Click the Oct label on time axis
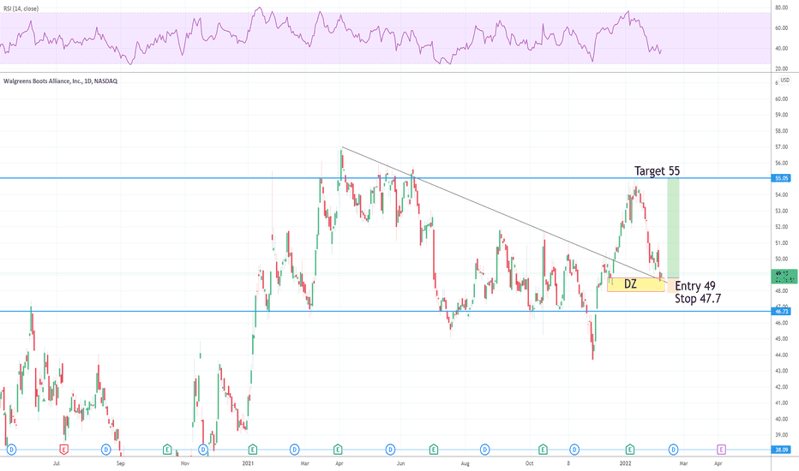Image resolution: width=799 pixels, height=471 pixels. 530,463
